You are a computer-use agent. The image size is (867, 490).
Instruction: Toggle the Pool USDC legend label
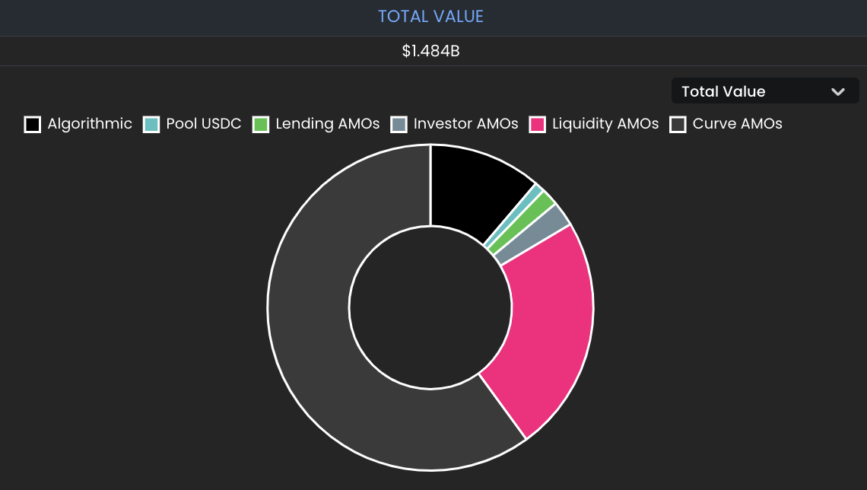tap(204, 124)
